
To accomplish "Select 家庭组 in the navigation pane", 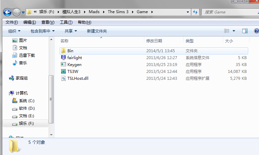I will (18, 78).
